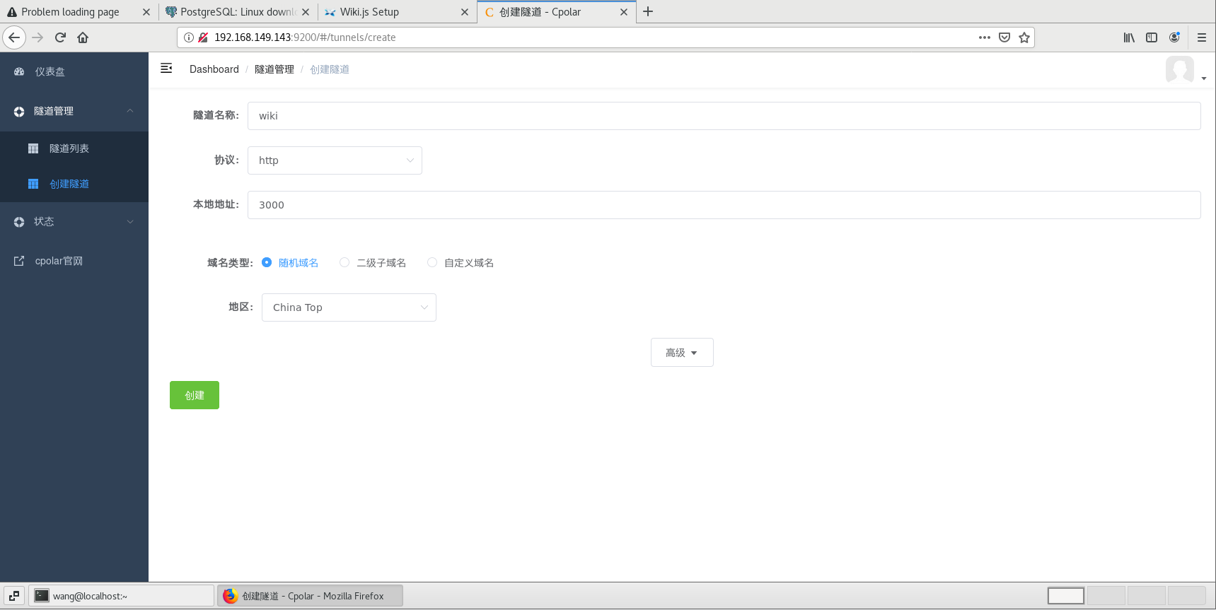Open 仪表盘 in sidebar menu
1216x610 pixels.
(x=74, y=71)
